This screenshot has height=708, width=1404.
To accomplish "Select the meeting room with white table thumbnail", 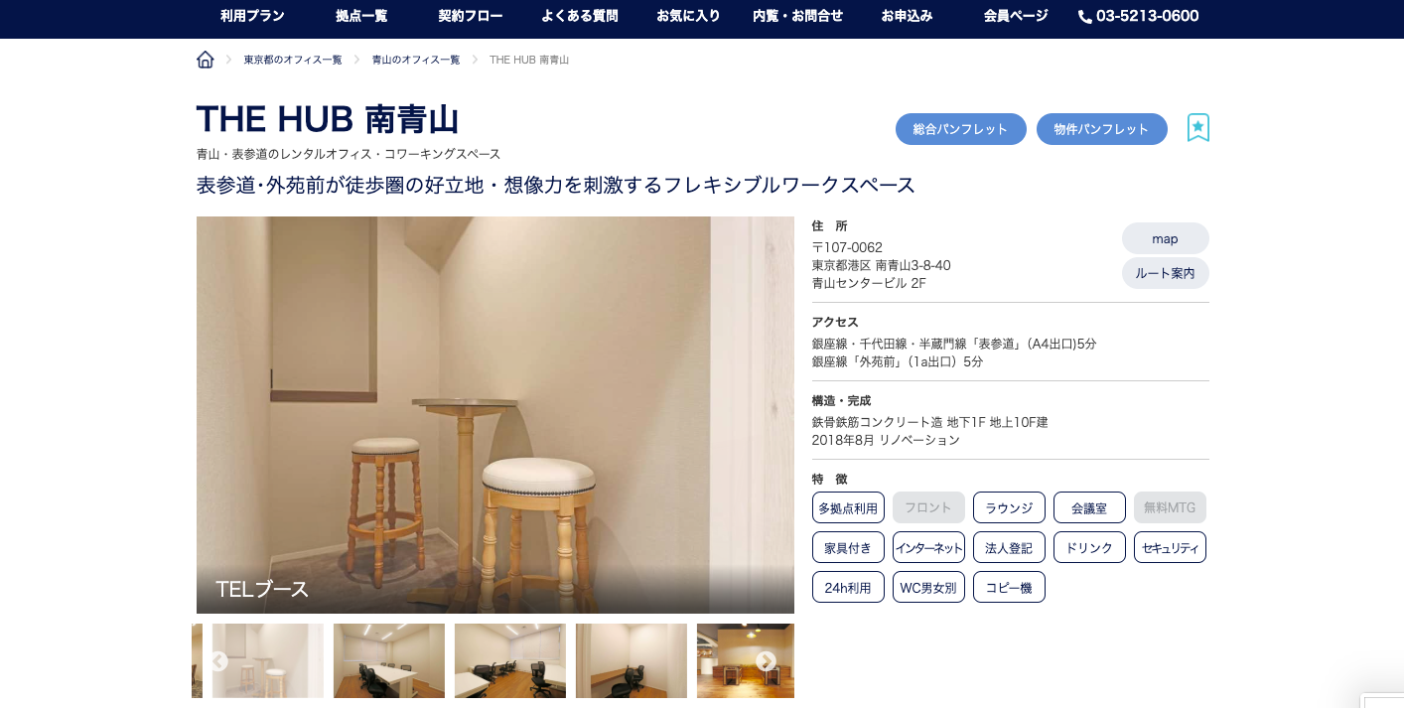I will click(x=389, y=660).
